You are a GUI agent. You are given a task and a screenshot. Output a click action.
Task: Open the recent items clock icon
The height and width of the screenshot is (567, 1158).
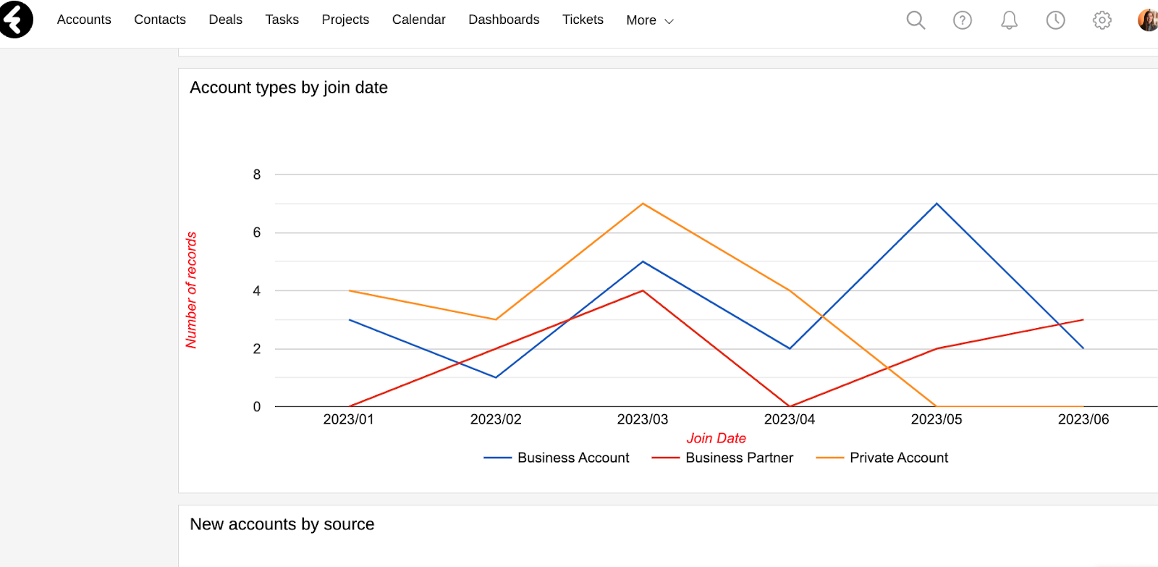pyautogui.click(x=1055, y=20)
